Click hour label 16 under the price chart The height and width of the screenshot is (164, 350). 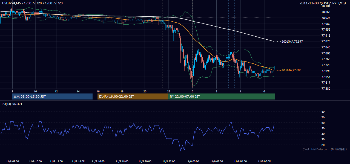[98, 91]
